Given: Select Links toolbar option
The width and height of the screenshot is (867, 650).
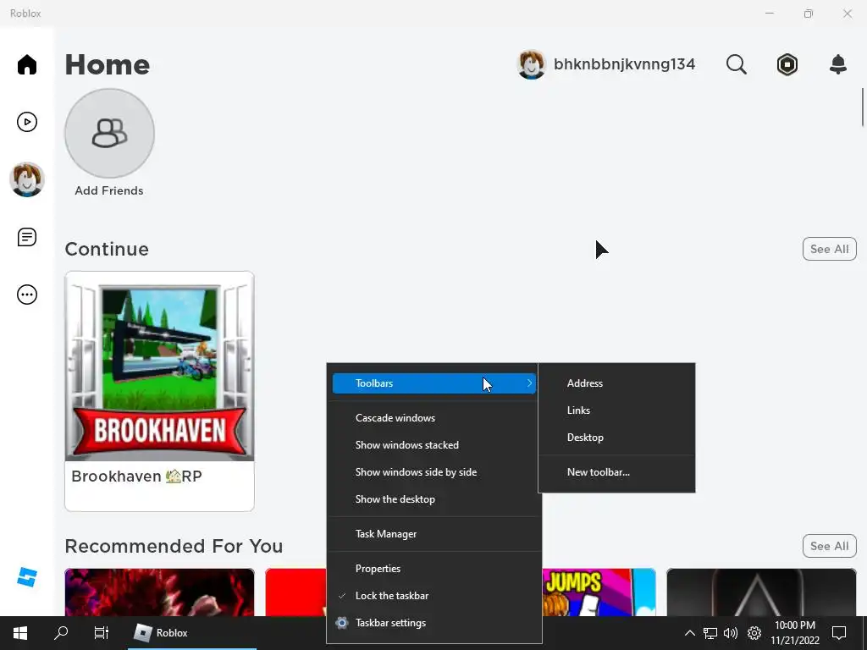Looking at the screenshot, I should coord(616,410).
